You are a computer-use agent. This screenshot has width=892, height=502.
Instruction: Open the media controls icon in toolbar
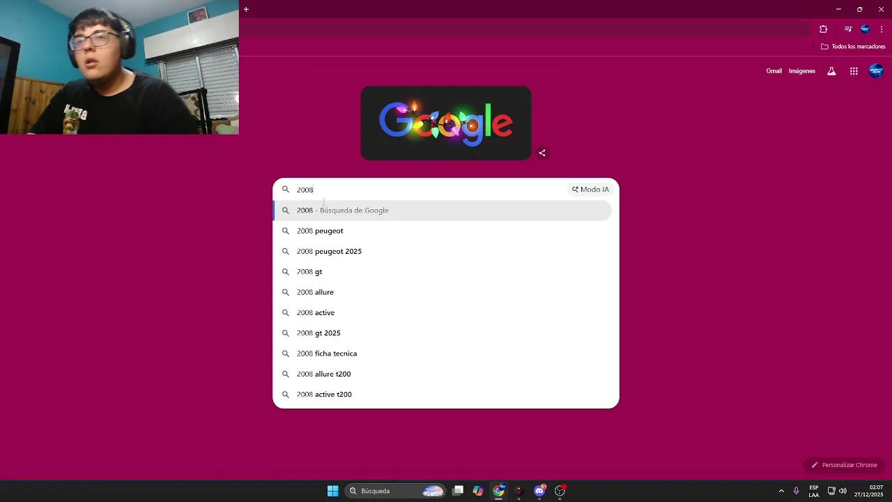click(848, 29)
